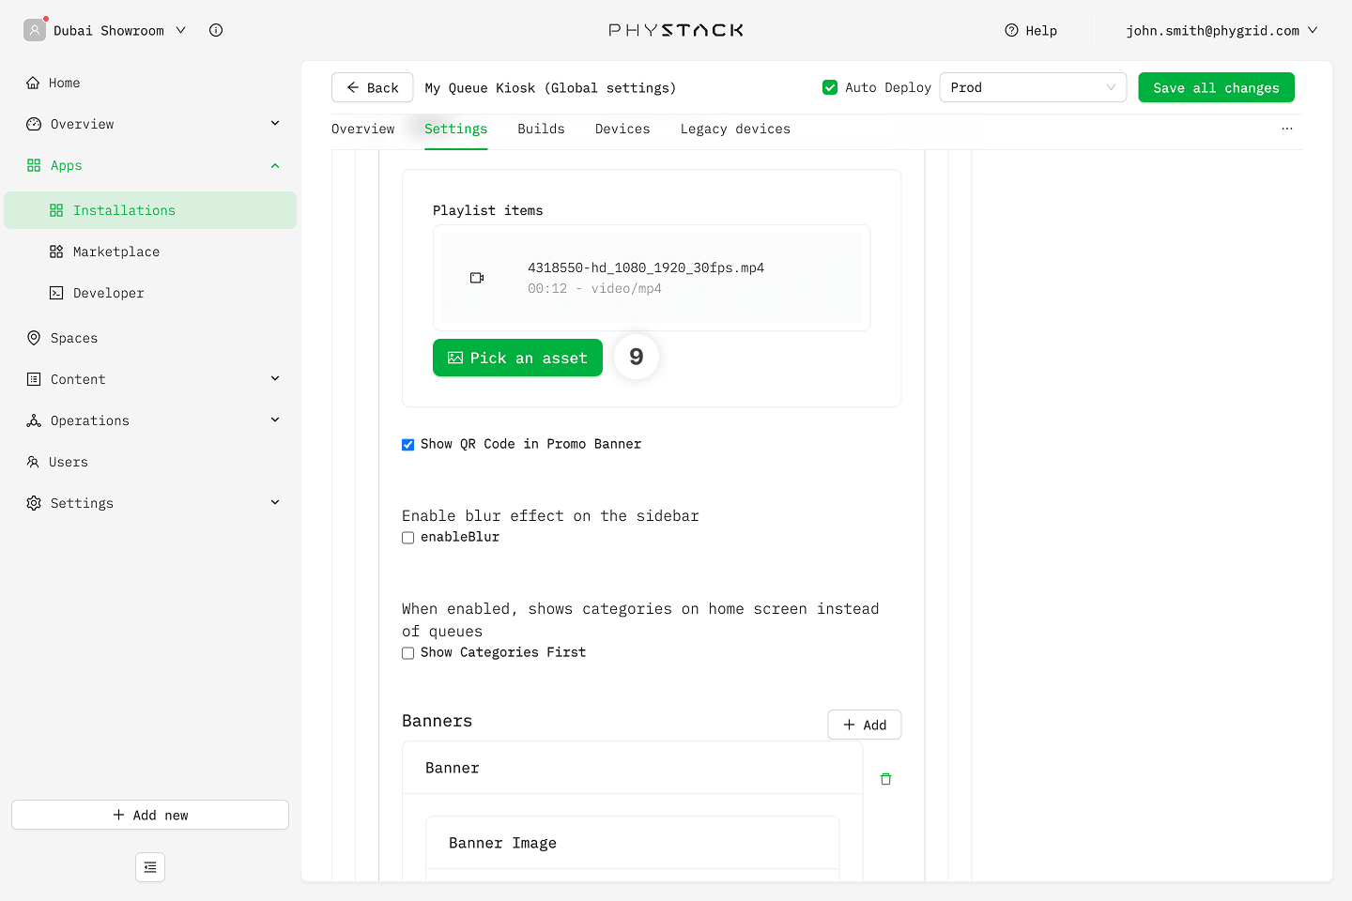
Task: Switch to the Legacy devices tab
Action: pyautogui.click(x=735, y=129)
